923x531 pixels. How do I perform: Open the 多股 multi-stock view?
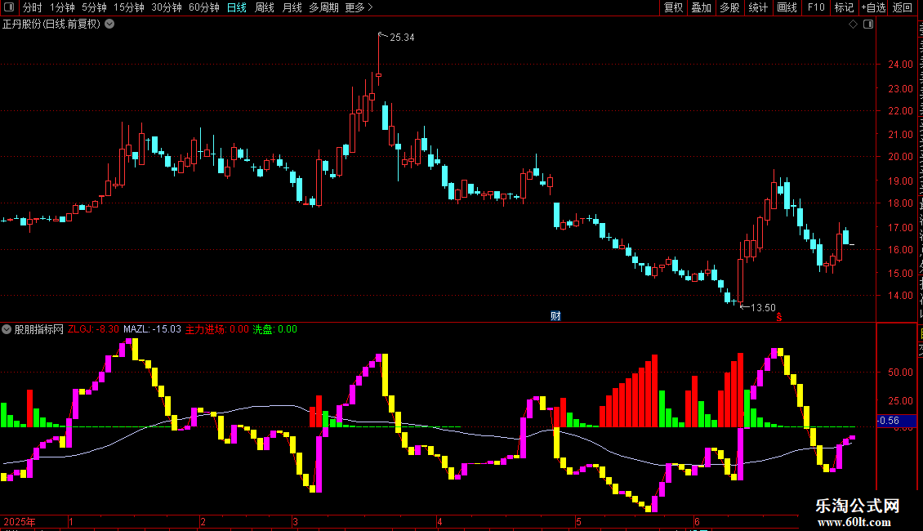[x=729, y=7]
